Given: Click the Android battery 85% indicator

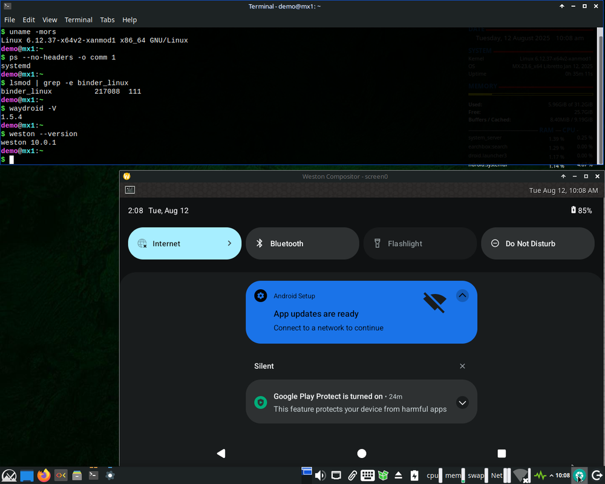Looking at the screenshot, I should pos(581,211).
